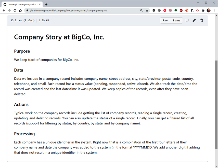Viewport: 218px width, 168px height.
Task: Open a new browser tab
Action: (x=46, y=4)
